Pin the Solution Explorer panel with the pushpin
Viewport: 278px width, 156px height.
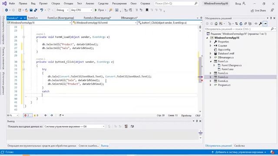(x=271, y=18)
